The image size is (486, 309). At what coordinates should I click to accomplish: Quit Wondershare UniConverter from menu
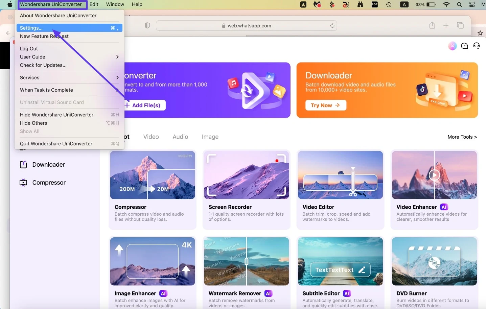coord(69,144)
